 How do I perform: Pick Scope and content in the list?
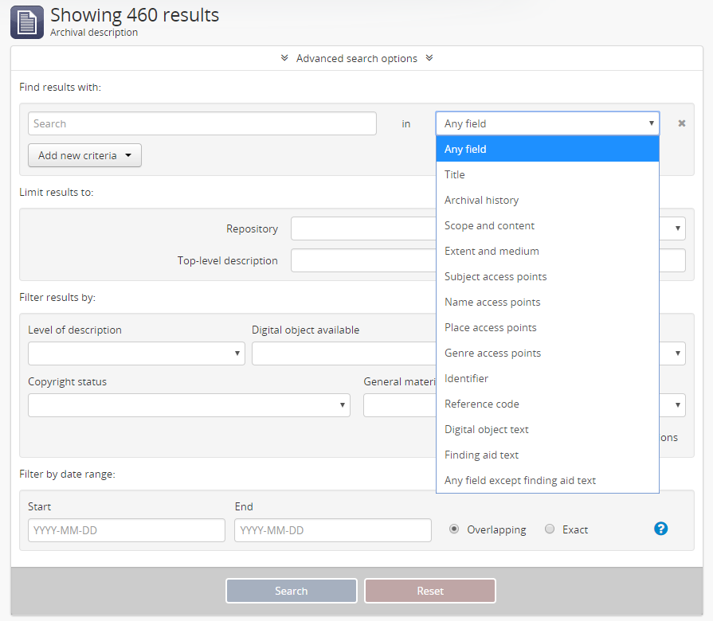tap(489, 225)
